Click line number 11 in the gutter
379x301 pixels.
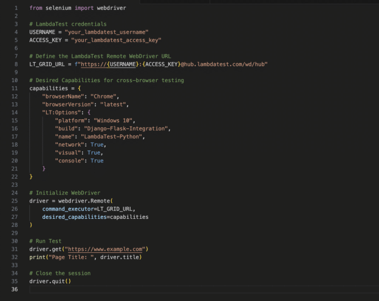15,88
